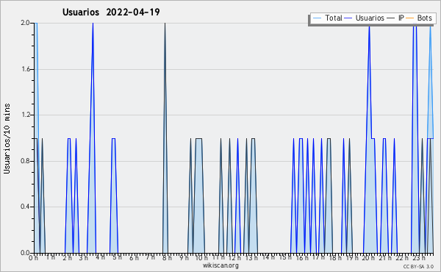Image resolution: width=441 pixels, height=272 pixels.
Task: Click the 19 h x-axis label
Action: (x=352, y=258)
